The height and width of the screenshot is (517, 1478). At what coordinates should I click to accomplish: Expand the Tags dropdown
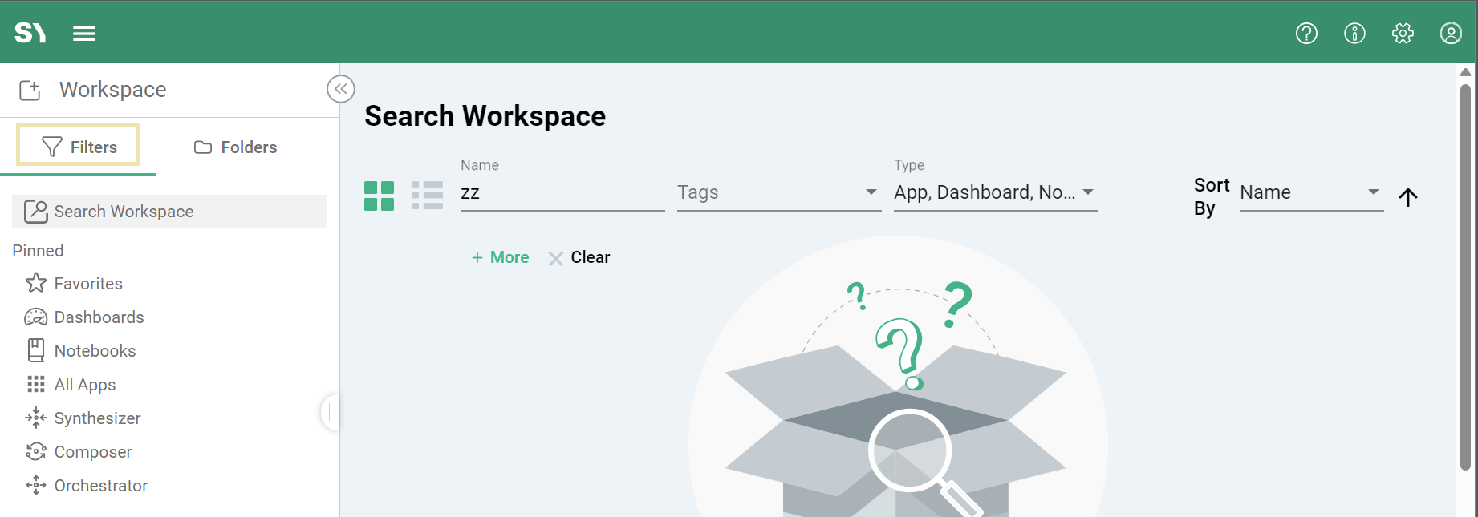tap(778, 193)
